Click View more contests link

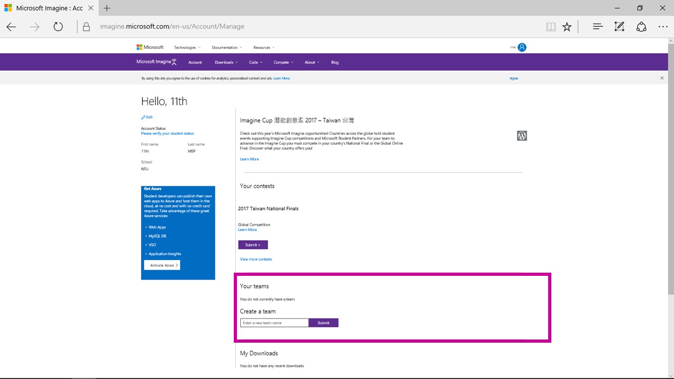(x=256, y=259)
